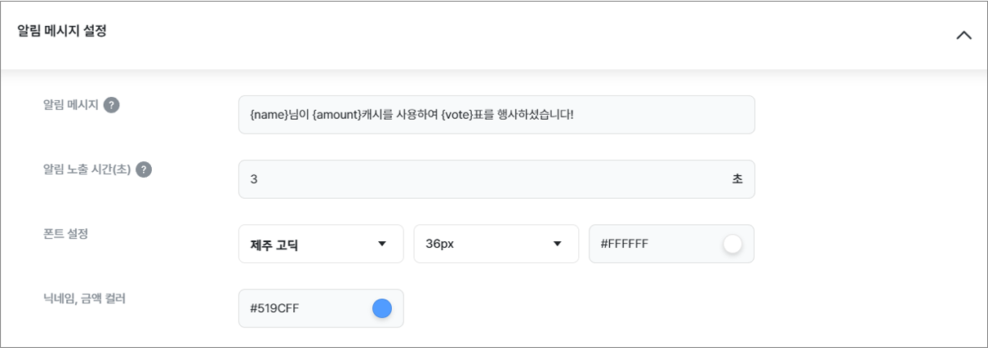This screenshot has height=348, width=988.
Task: Click help icon next to 알림 노출 시간(초)
Action: [x=144, y=170]
